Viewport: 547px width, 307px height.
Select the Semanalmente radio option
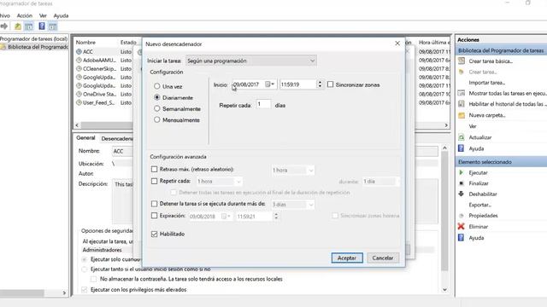pyautogui.click(x=157, y=108)
